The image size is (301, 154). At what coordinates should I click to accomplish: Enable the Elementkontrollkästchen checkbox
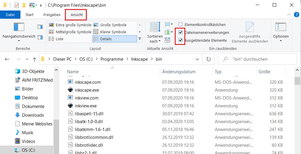181,25
